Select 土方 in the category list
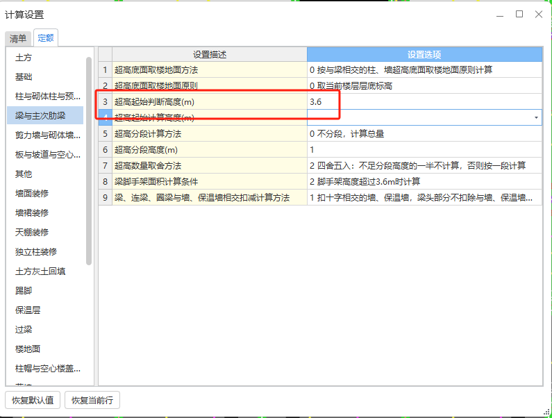 [x=24, y=58]
